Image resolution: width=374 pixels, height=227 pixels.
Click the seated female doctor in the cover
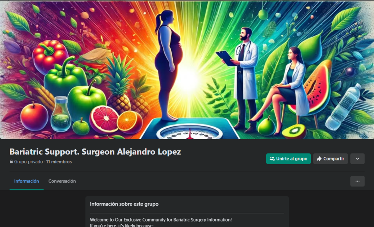click(284, 90)
